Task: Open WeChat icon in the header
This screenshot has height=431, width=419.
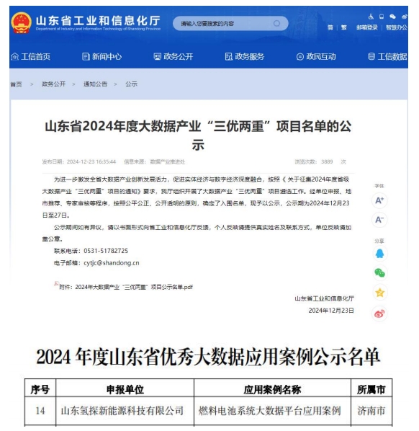Action: click(x=392, y=17)
